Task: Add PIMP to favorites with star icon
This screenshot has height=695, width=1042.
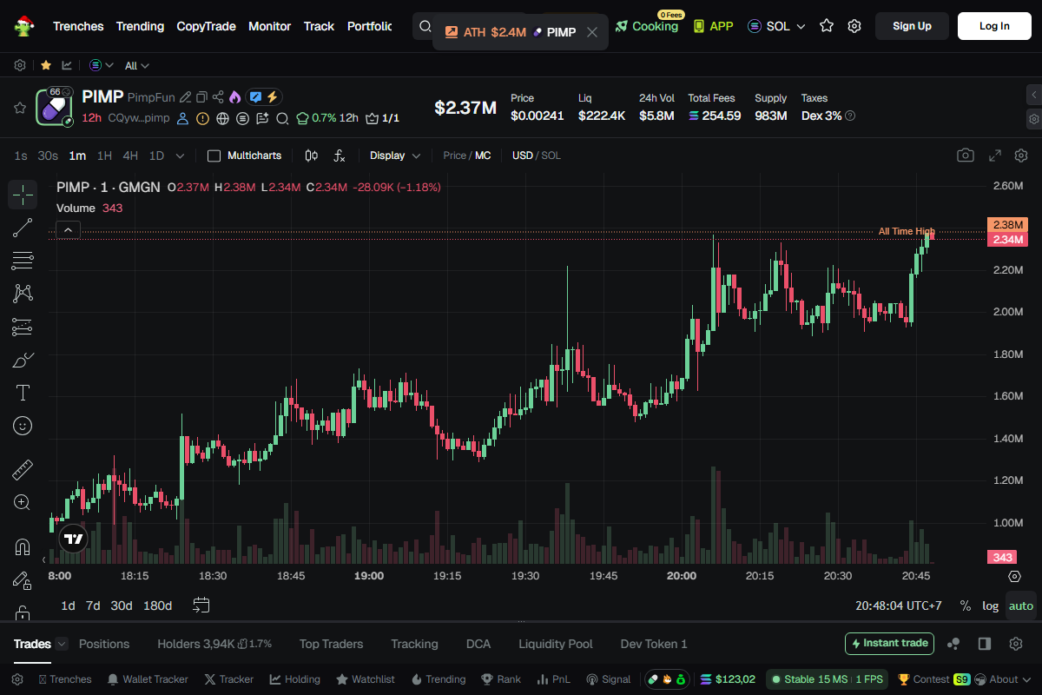Action: pyautogui.click(x=19, y=108)
